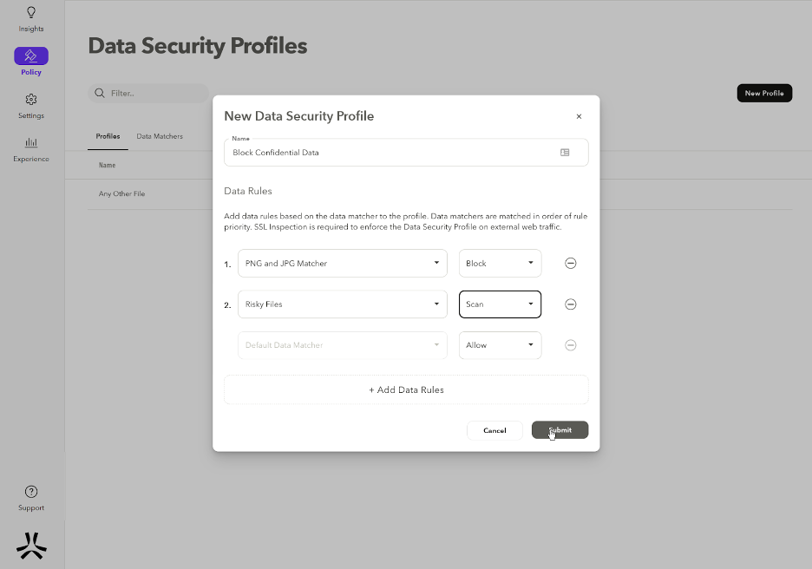Open the Settings gear icon
Image resolution: width=812 pixels, height=569 pixels.
pos(31,99)
